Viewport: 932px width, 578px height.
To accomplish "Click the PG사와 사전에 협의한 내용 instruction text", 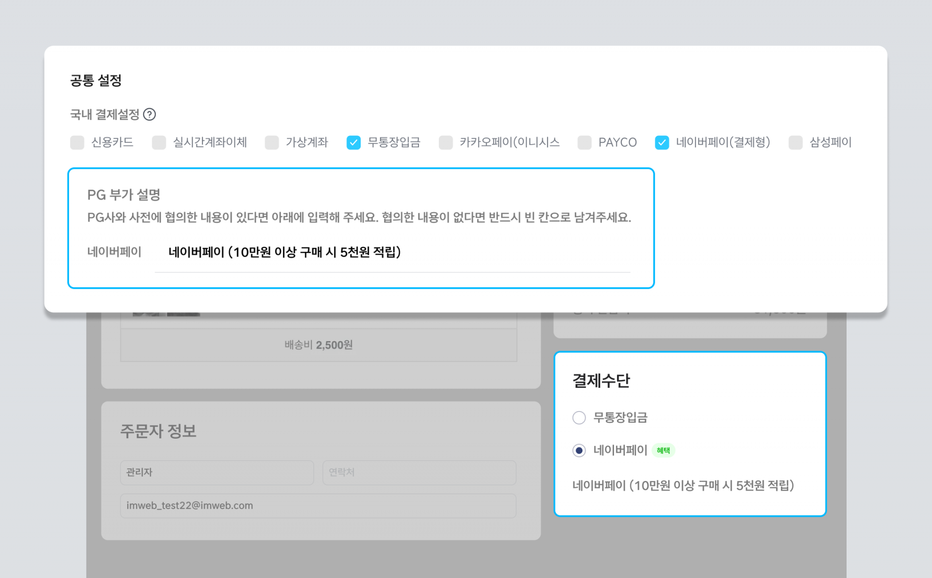I will [x=359, y=217].
